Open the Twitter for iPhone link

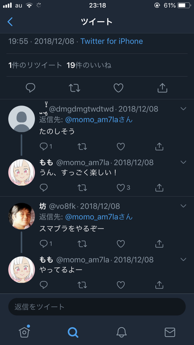tap(112, 41)
